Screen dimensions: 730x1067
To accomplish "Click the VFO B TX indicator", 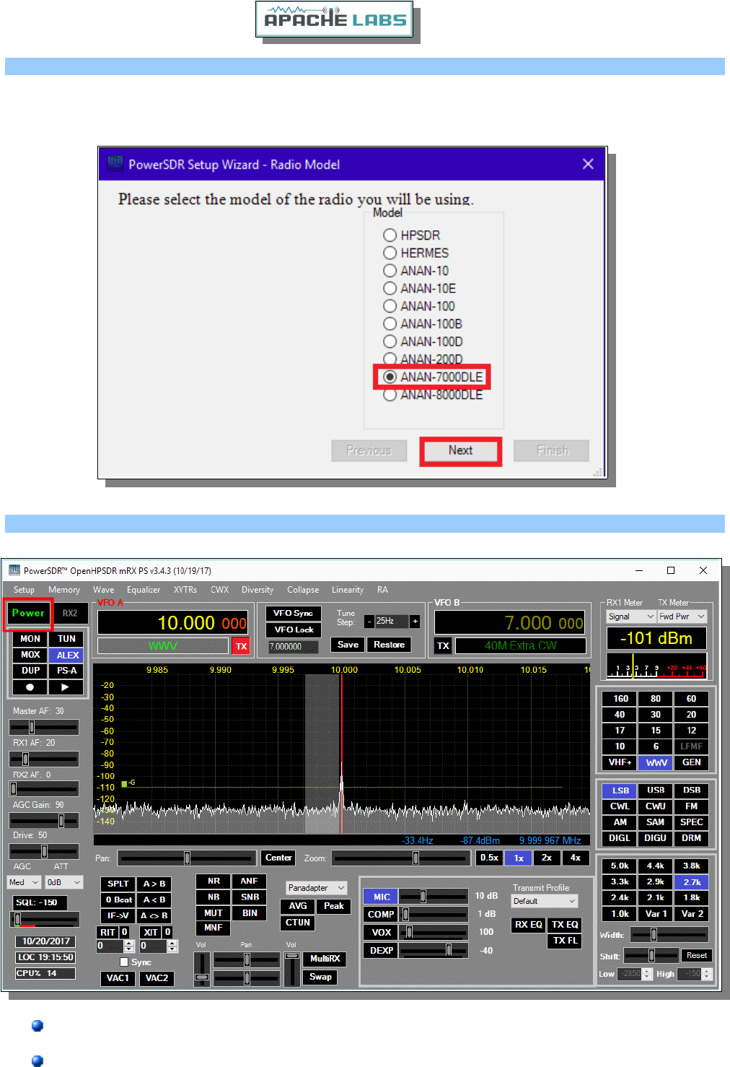I will 443,645.
